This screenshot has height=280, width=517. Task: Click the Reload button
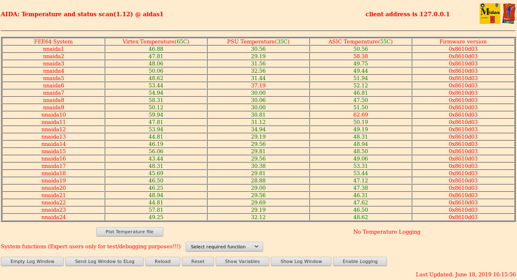coord(162,261)
